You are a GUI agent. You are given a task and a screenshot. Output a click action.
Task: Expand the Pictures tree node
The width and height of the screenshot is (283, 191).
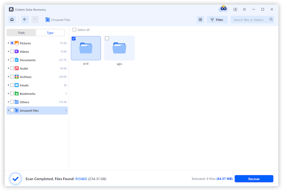click(x=8, y=43)
